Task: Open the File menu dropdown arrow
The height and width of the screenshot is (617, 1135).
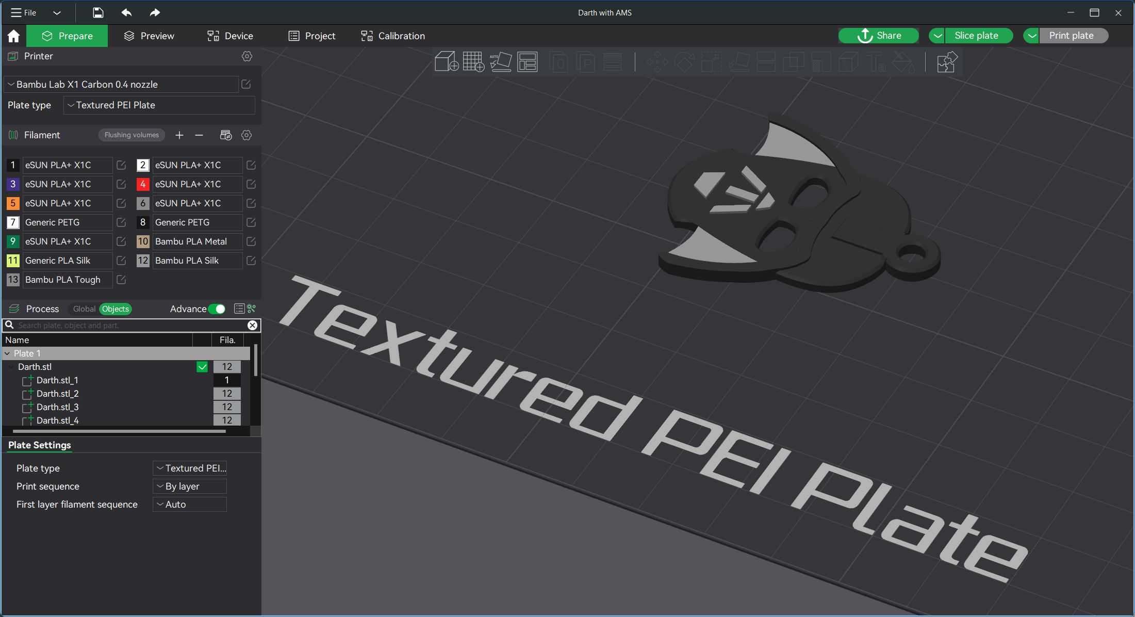Action: click(57, 12)
